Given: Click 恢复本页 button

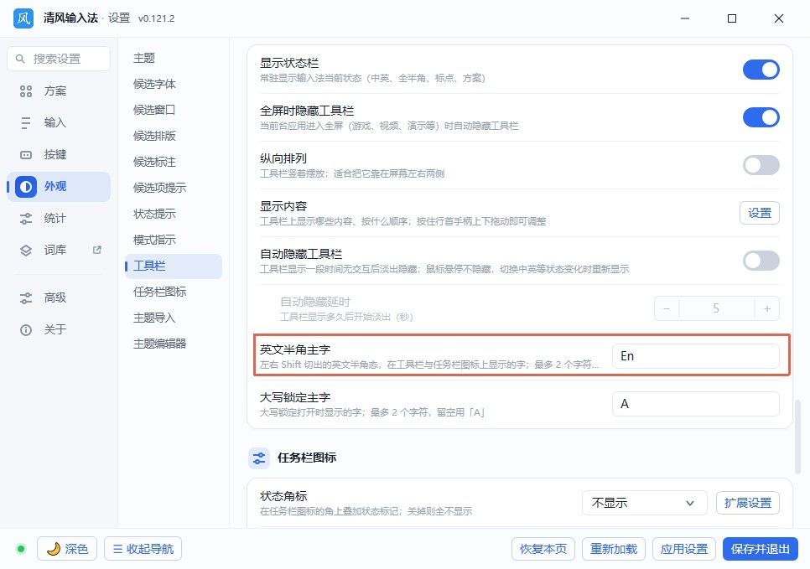Looking at the screenshot, I should coord(543,549).
